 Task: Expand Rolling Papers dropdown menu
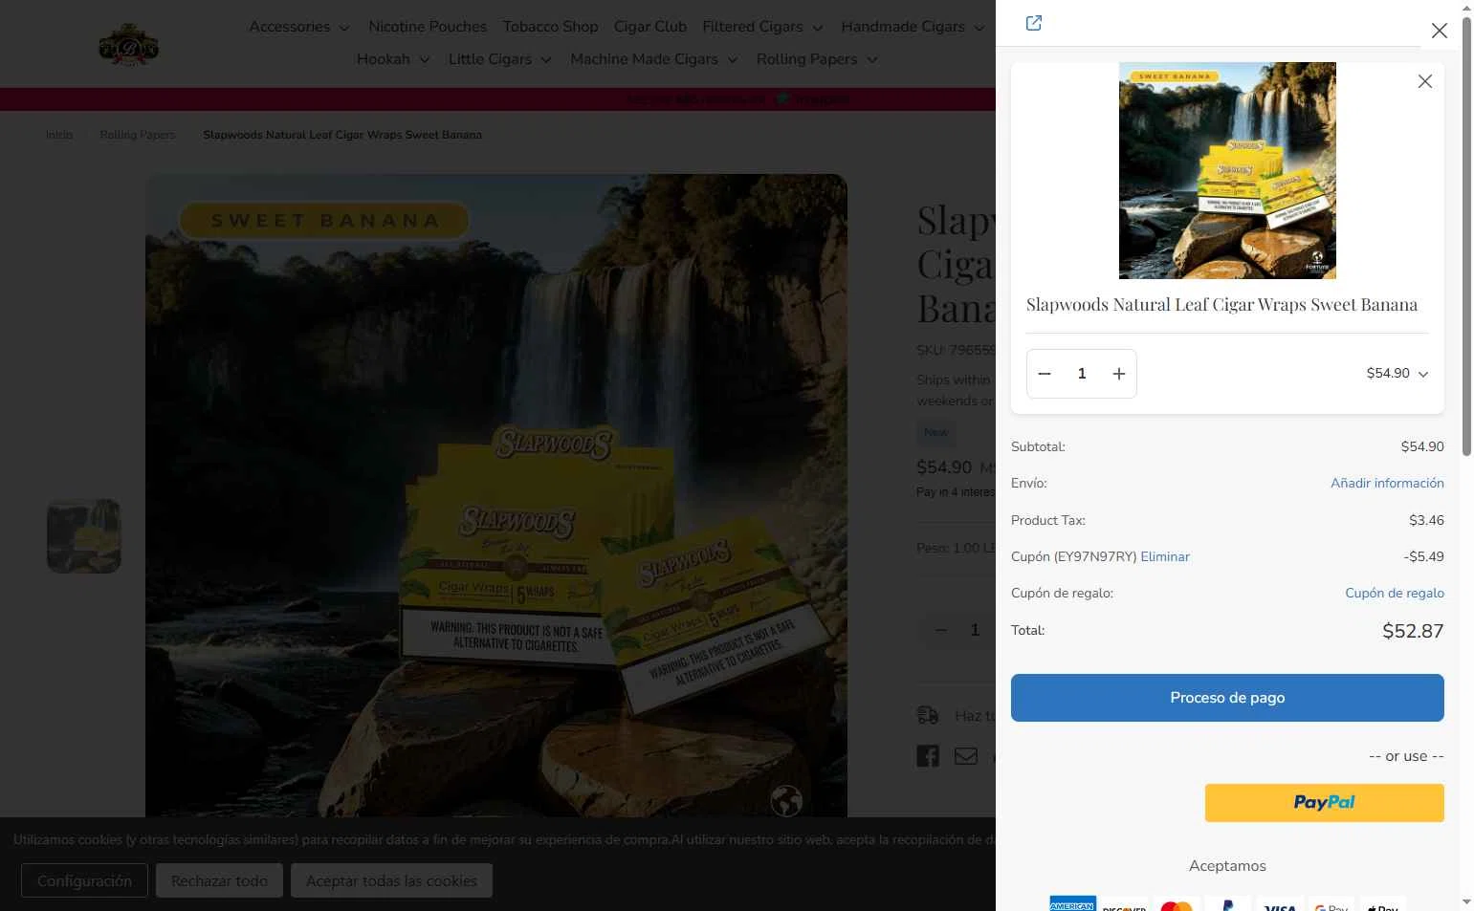pyautogui.click(x=817, y=59)
